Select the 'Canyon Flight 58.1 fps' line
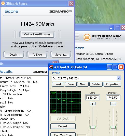Viewport: 125px width, 136px height. (x=15, y=90)
